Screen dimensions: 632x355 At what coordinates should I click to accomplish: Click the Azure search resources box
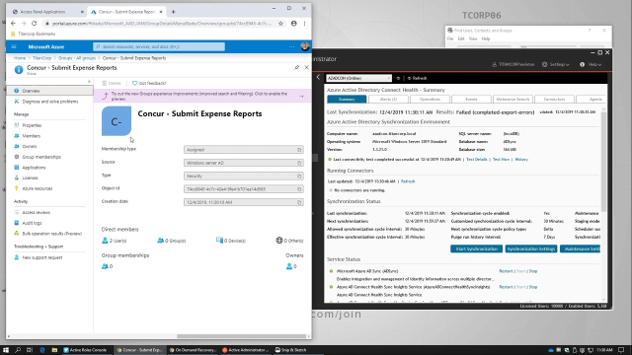tap(159, 46)
